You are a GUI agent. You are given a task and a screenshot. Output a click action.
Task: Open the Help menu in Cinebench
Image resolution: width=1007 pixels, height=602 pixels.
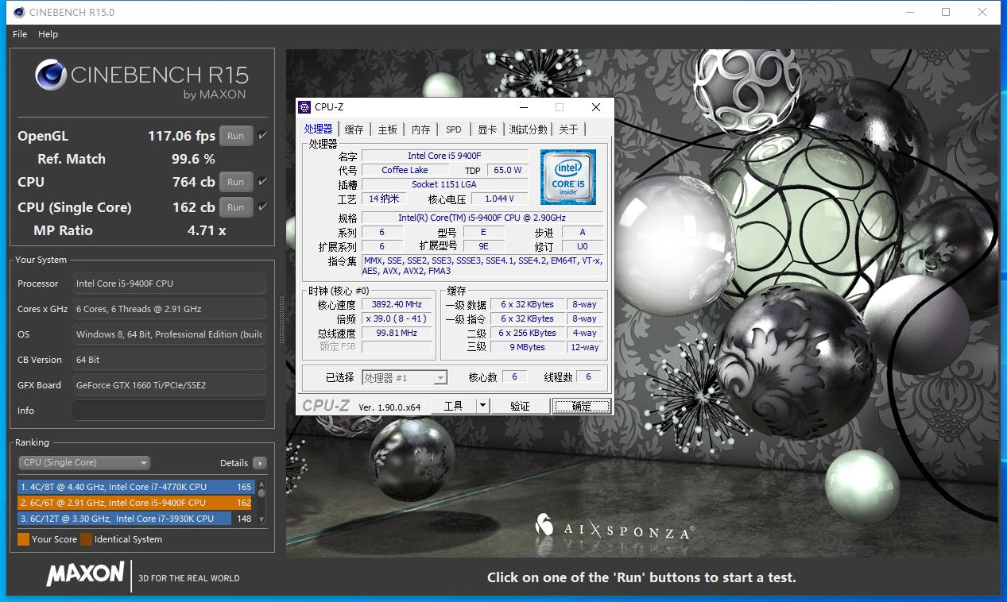pyautogui.click(x=48, y=34)
